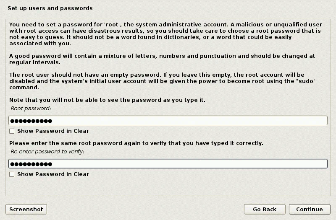The height and width of the screenshot is (220, 336).
Task: Tick Show Password in Clear for verification field
Action: 12,174
